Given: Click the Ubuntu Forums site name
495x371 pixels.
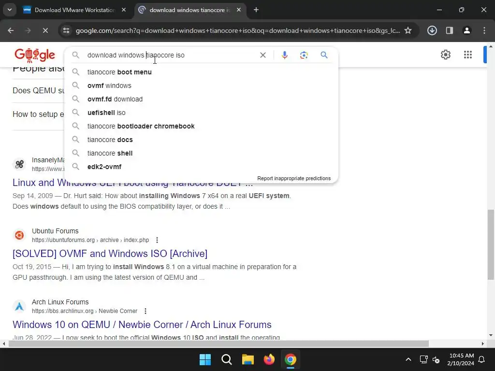Looking at the screenshot, I should (x=55, y=231).
